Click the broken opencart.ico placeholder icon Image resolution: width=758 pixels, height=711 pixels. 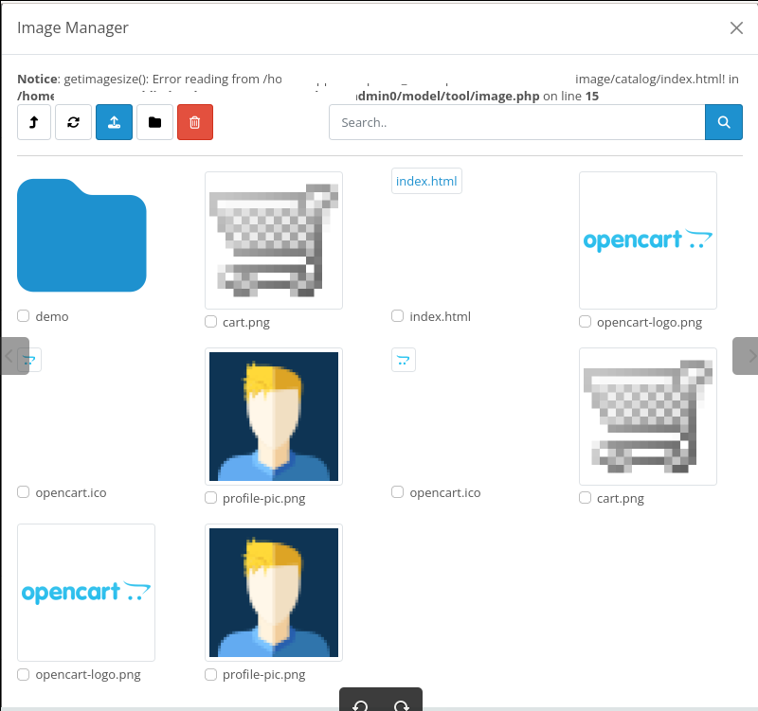click(29, 360)
